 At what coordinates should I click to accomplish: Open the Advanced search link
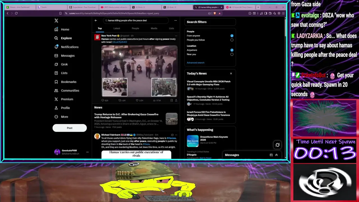195,63
